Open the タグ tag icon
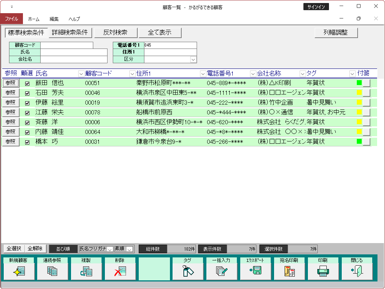The image size is (385, 289). pyautogui.click(x=188, y=271)
